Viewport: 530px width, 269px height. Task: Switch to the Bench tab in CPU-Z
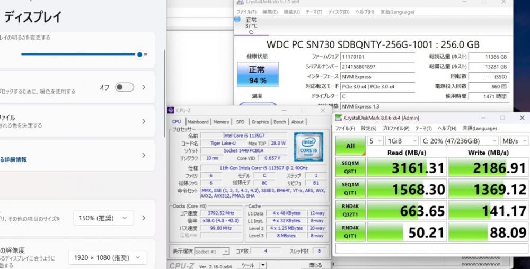pos(279,122)
